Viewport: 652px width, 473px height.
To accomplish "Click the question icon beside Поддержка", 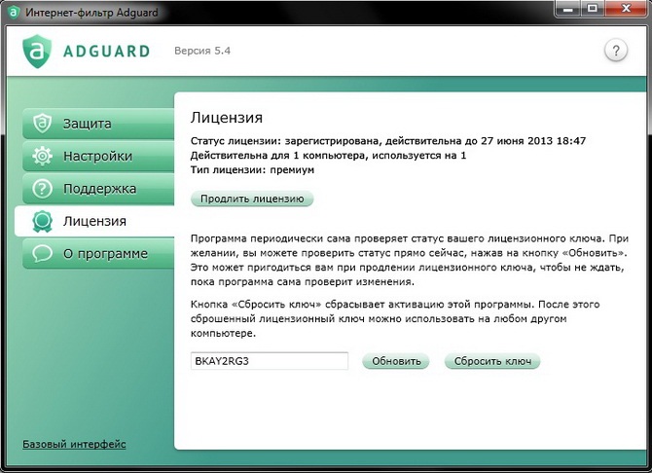I will [x=43, y=189].
